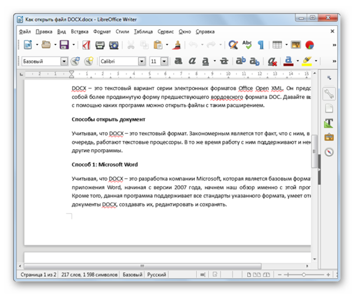Click the paragraph style field Базовый
Viewport: 354px width, 295px height.
pyautogui.click(x=41, y=61)
